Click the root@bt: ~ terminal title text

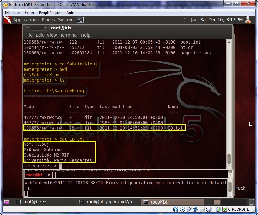[63, 28]
